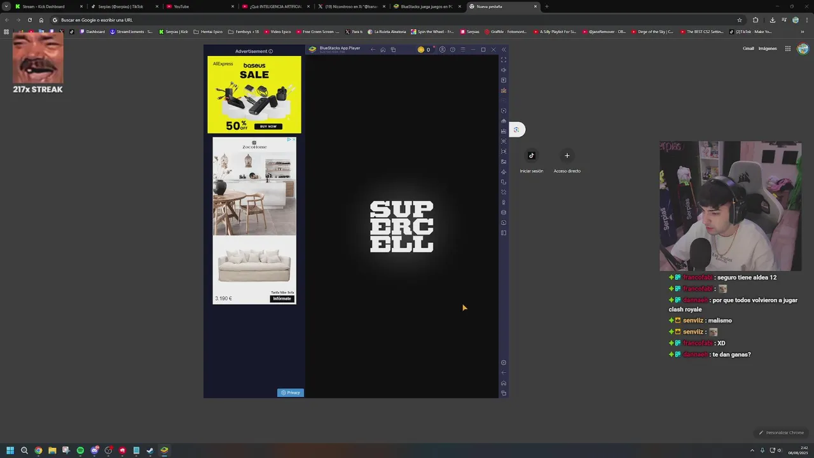Open Chrome tab search dropdown arrow
The height and width of the screenshot is (458, 814).
coord(6,6)
